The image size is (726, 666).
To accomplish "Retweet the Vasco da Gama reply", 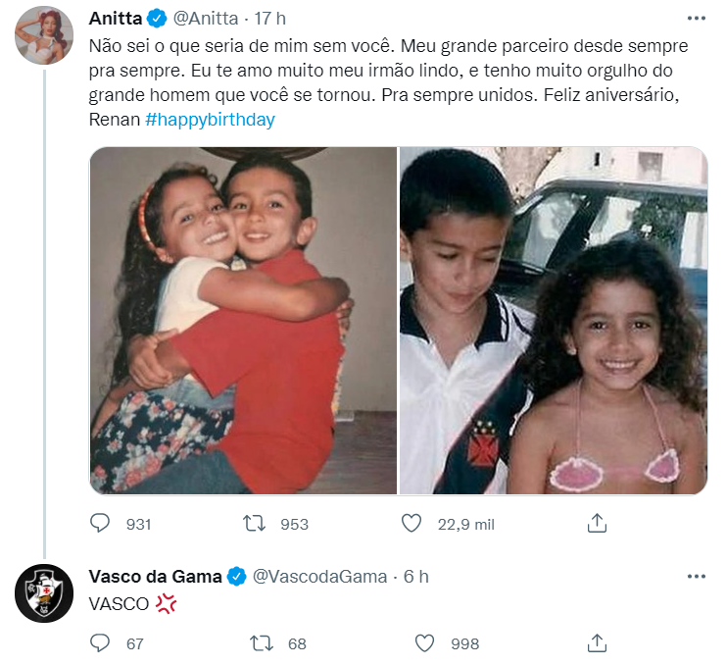I will (x=262, y=643).
